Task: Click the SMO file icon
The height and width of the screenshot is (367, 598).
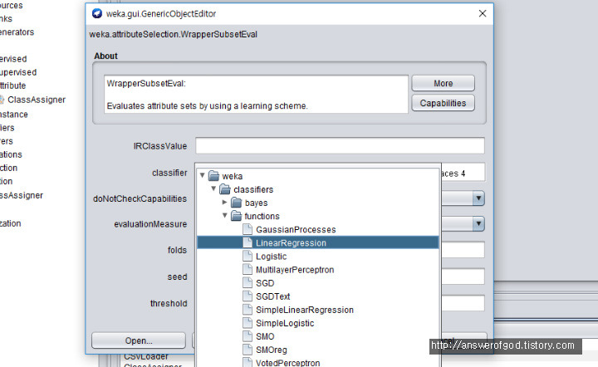Action: coord(248,336)
